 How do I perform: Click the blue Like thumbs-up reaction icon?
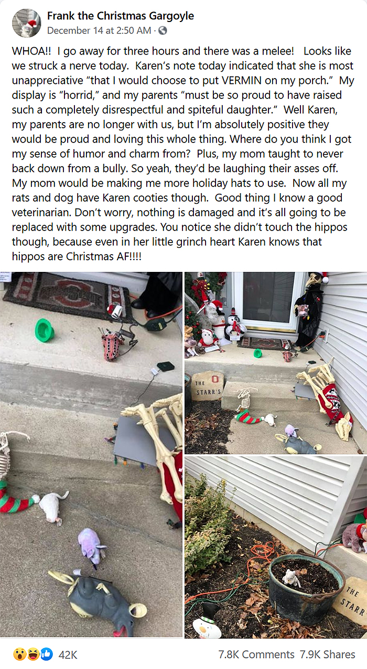coord(46,654)
